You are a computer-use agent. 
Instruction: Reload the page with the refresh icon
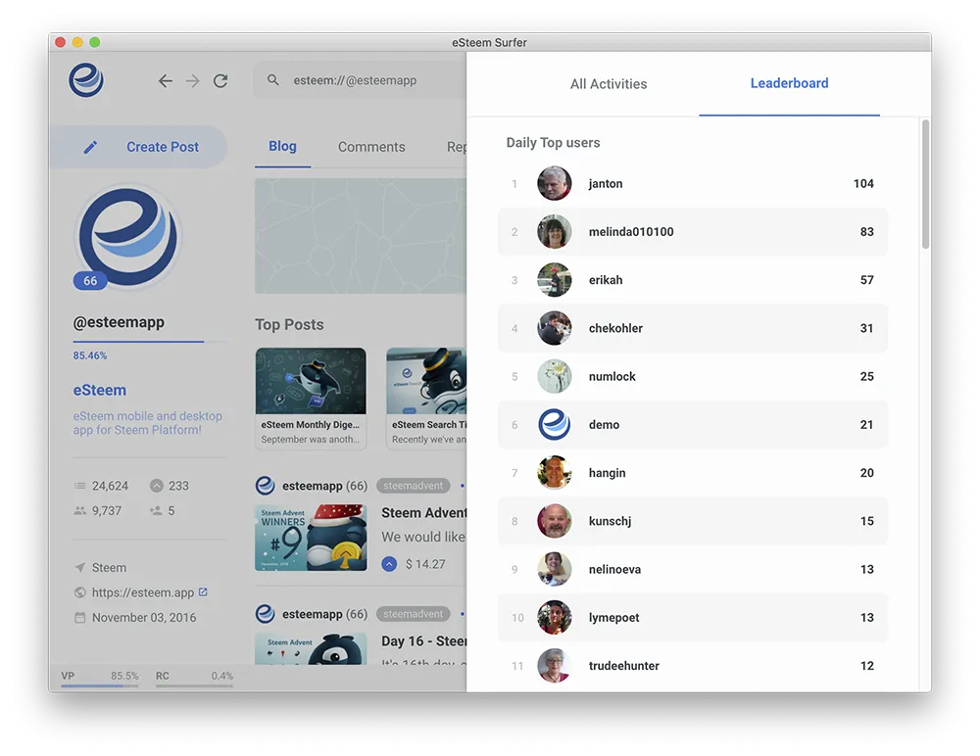tap(220, 81)
